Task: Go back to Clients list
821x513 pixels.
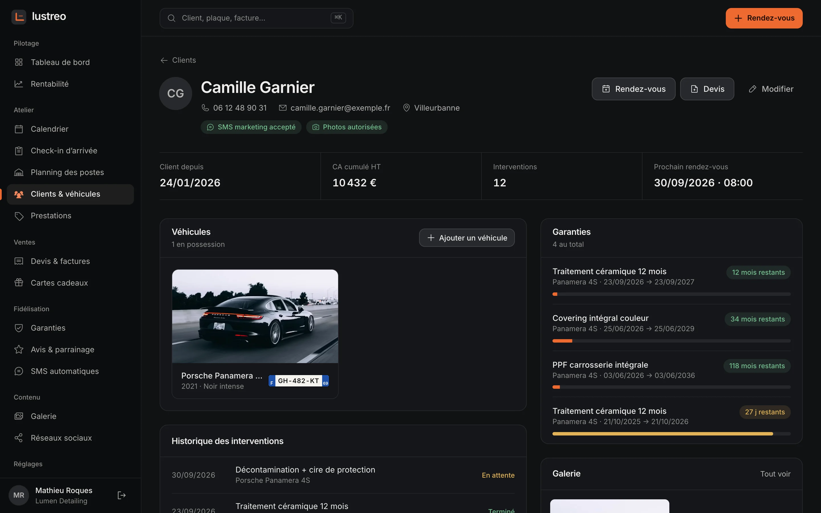Action: (178, 60)
